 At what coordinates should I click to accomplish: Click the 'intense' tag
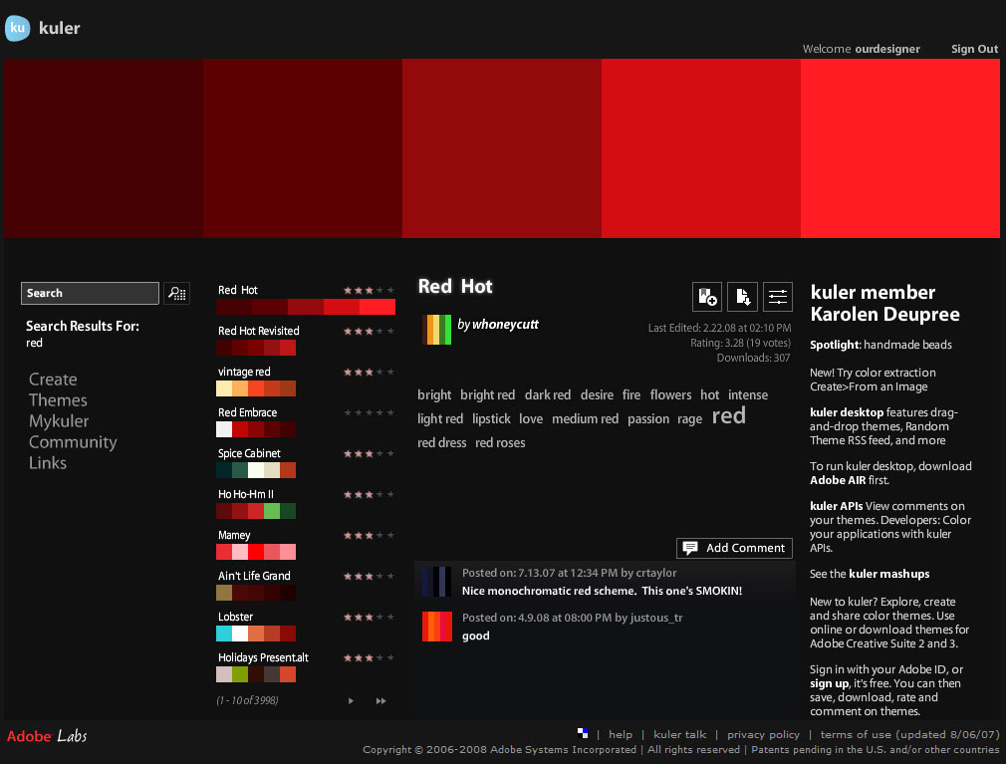point(748,394)
